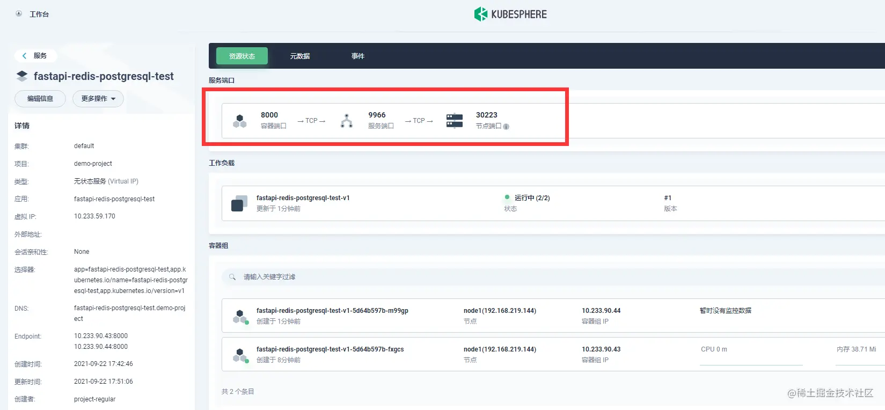The height and width of the screenshot is (410, 885).
Task: Click the service layers icon beside title
Action: (x=21, y=76)
